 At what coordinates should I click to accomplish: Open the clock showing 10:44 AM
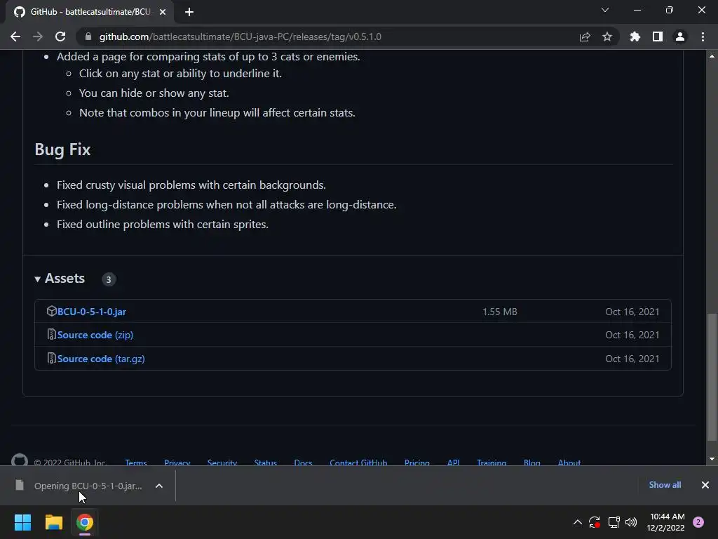tap(666, 522)
